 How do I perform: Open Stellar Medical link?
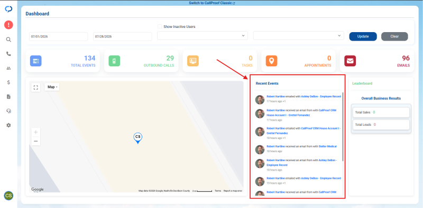tap(327, 146)
